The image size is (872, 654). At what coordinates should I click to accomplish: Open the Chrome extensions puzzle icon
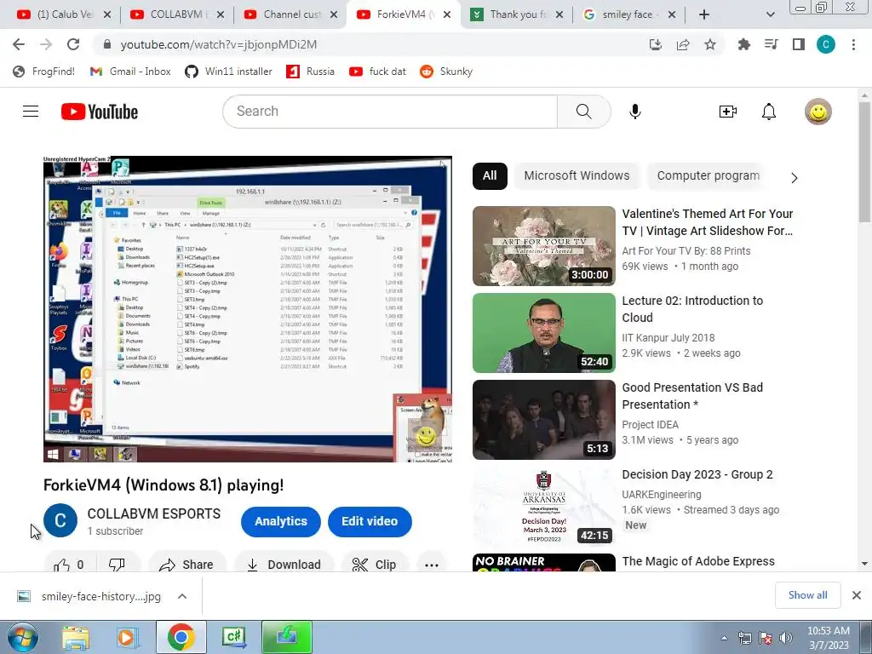coord(744,44)
